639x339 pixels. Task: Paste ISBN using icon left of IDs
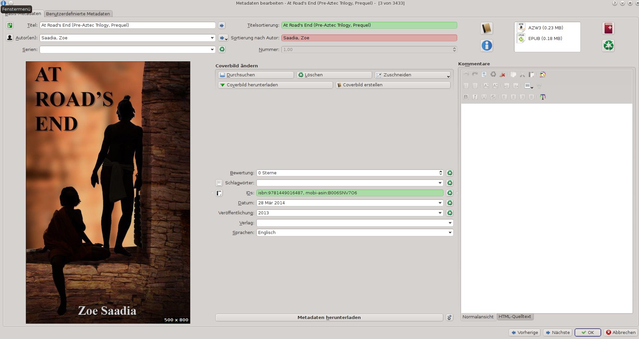[219, 193]
